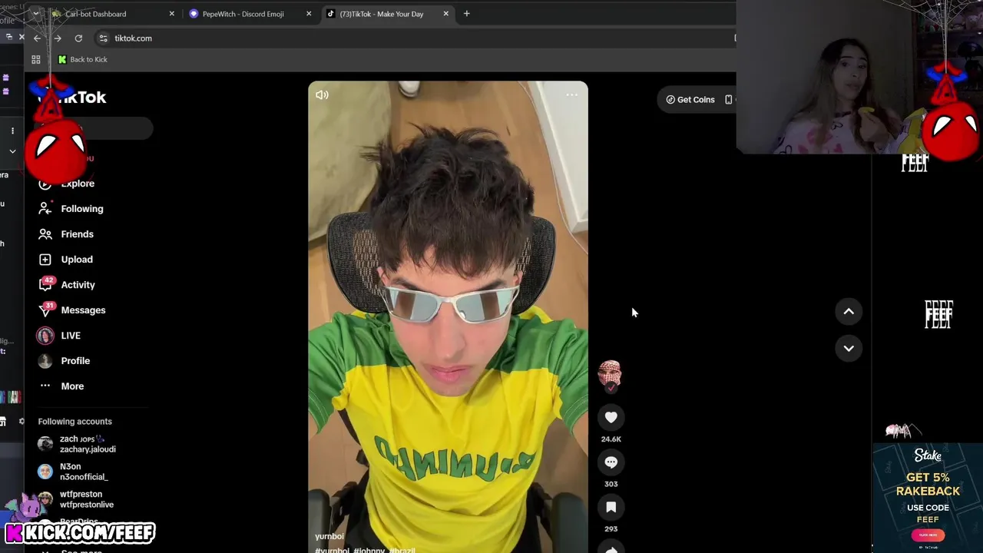Close the PepeWitch - Discord Emoji tab

pyautogui.click(x=309, y=14)
